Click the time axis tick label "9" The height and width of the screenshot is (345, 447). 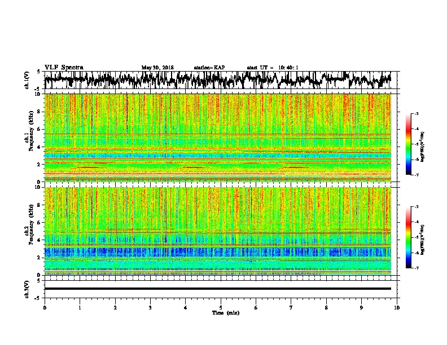click(361, 308)
